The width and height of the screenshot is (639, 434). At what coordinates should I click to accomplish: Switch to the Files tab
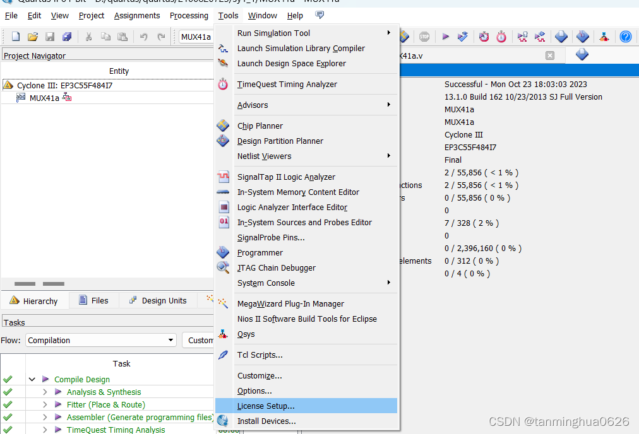(93, 301)
